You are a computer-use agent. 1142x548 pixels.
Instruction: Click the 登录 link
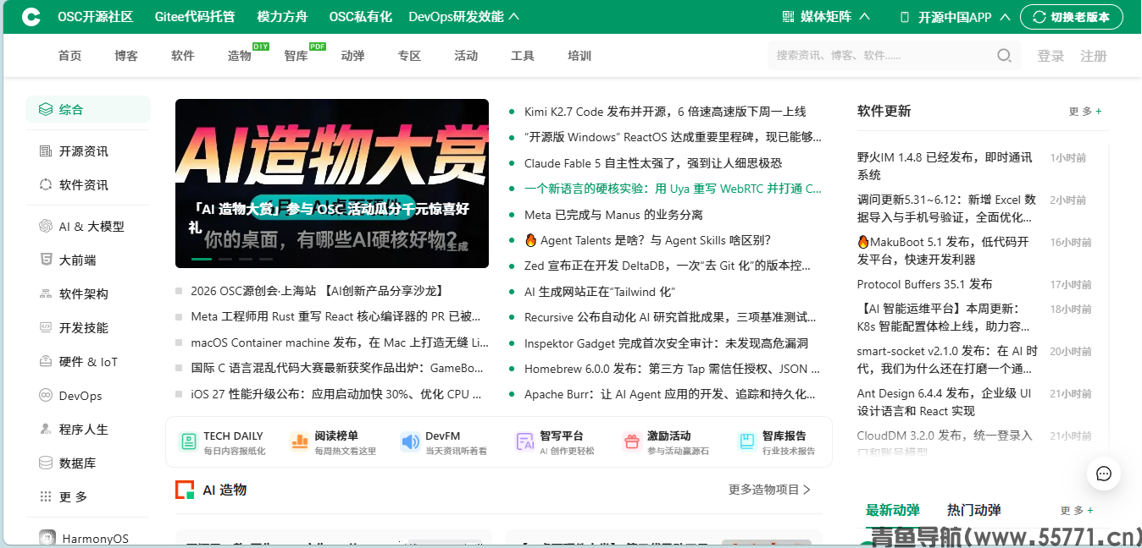[x=1051, y=56]
